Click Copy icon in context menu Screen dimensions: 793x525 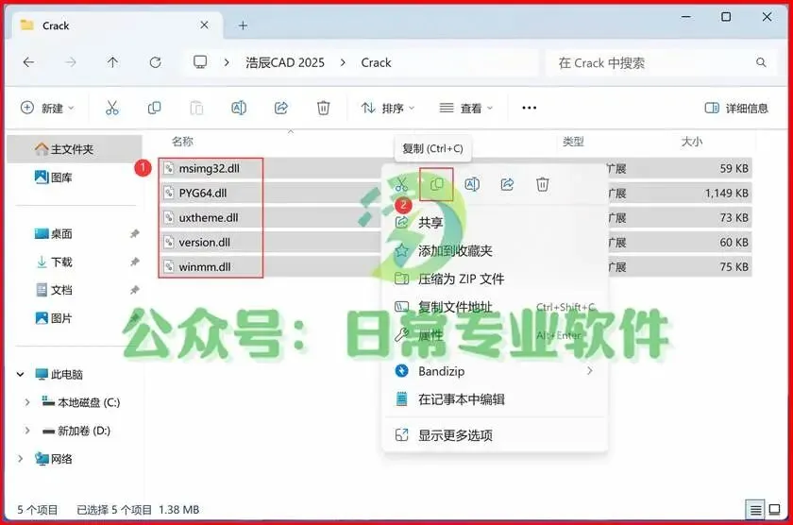pyautogui.click(x=436, y=185)
